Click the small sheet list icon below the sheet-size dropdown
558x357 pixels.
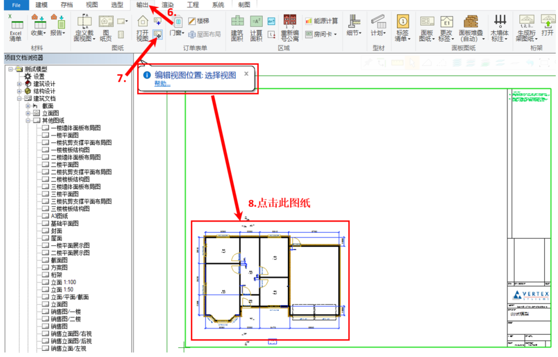click(x=121, y=35)
